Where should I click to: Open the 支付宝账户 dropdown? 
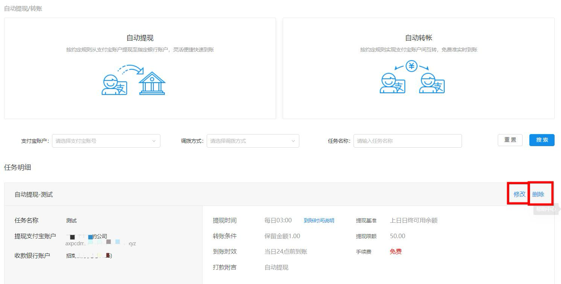pyautogui.click(x=106, y=141)
